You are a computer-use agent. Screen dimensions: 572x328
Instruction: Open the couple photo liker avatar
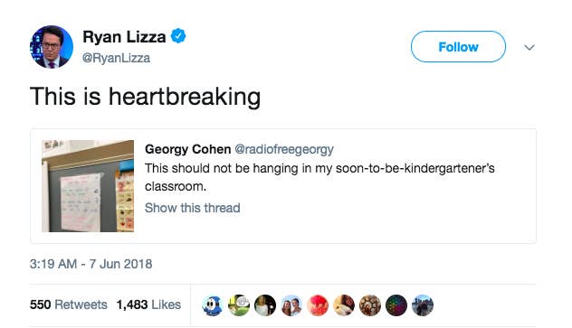(x=291, y=305)
